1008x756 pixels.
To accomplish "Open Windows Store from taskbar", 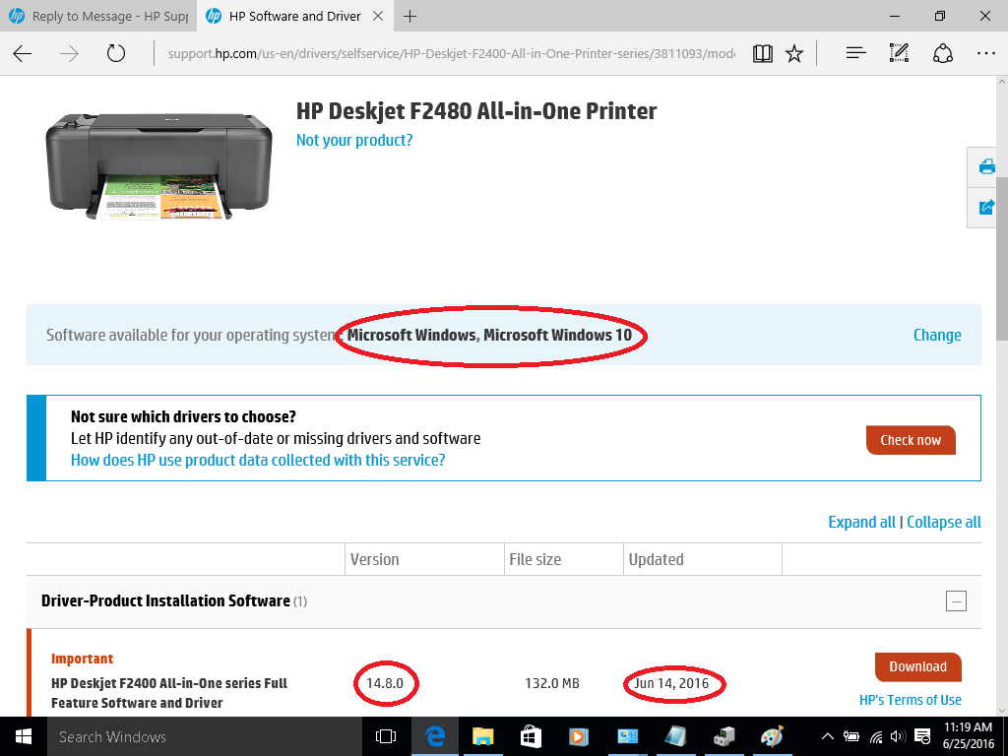I will pos(531,736).
